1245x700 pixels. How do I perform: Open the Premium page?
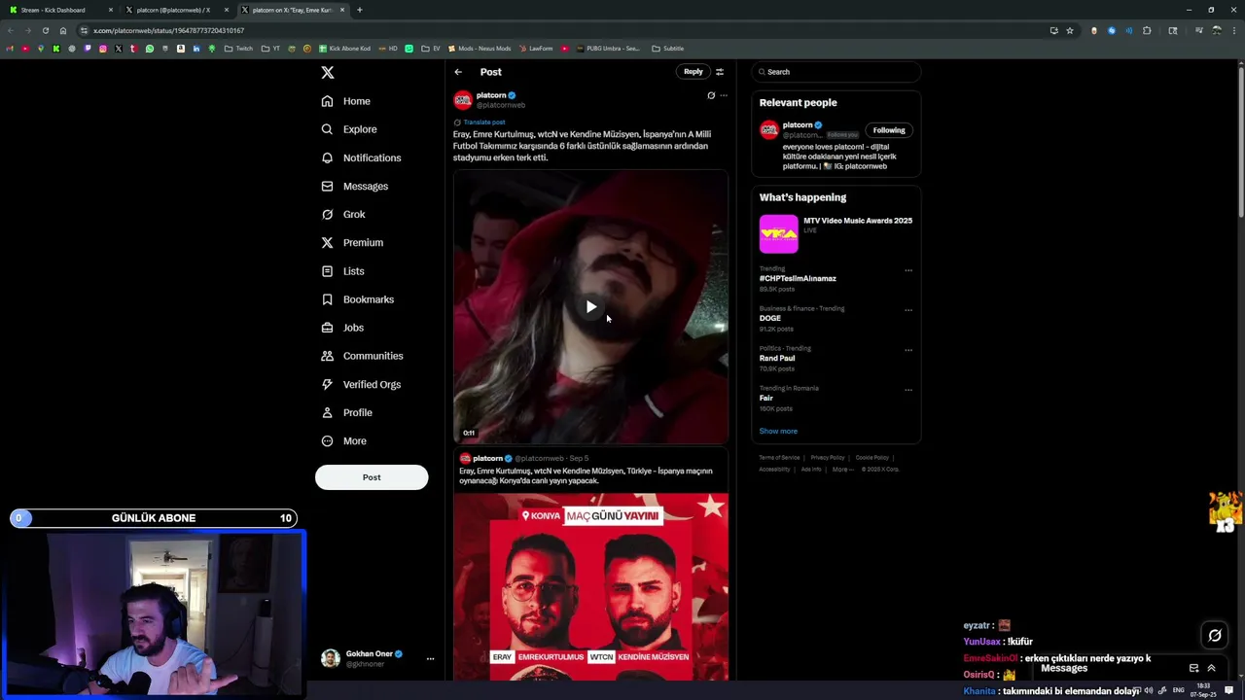tap(352, 242)
